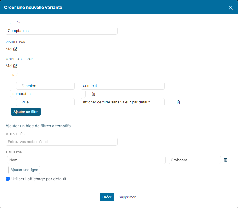The width and height of the screenshot is (238, 208).
Task: Open the Nom sort field dropdown
Action: [x=86, y=160]
